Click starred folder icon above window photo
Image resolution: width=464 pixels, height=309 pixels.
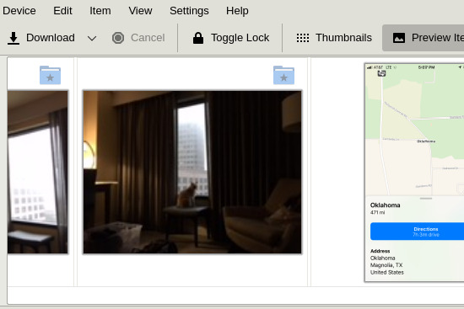tap(51, 75)
